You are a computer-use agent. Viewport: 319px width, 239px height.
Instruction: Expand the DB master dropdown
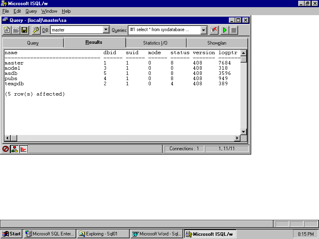(106, 30)
